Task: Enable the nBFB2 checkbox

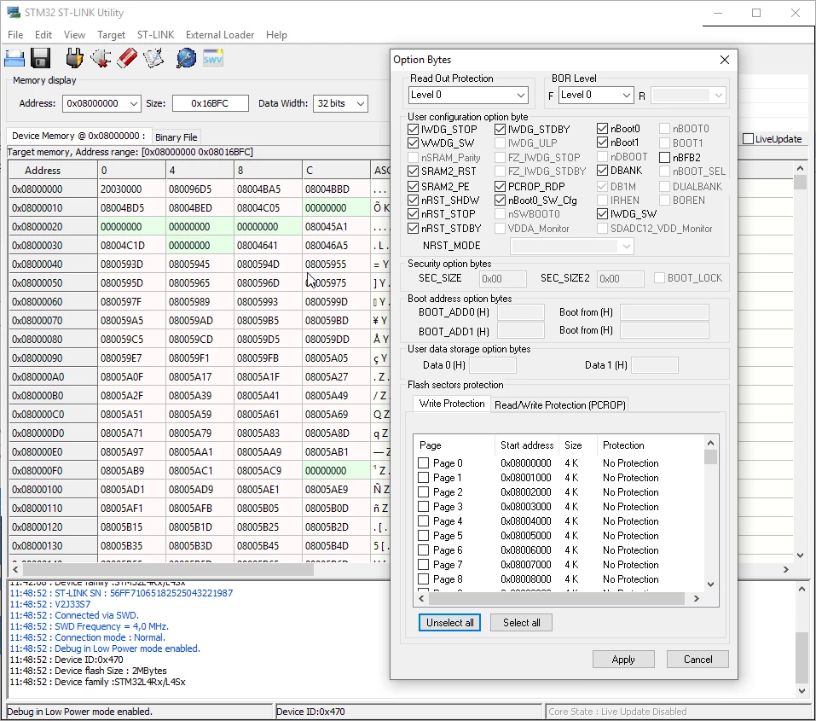Action: coord(664,157)
